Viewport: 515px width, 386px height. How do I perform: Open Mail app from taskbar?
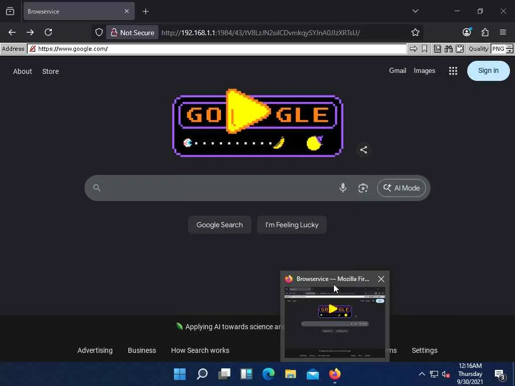point(313,374)
